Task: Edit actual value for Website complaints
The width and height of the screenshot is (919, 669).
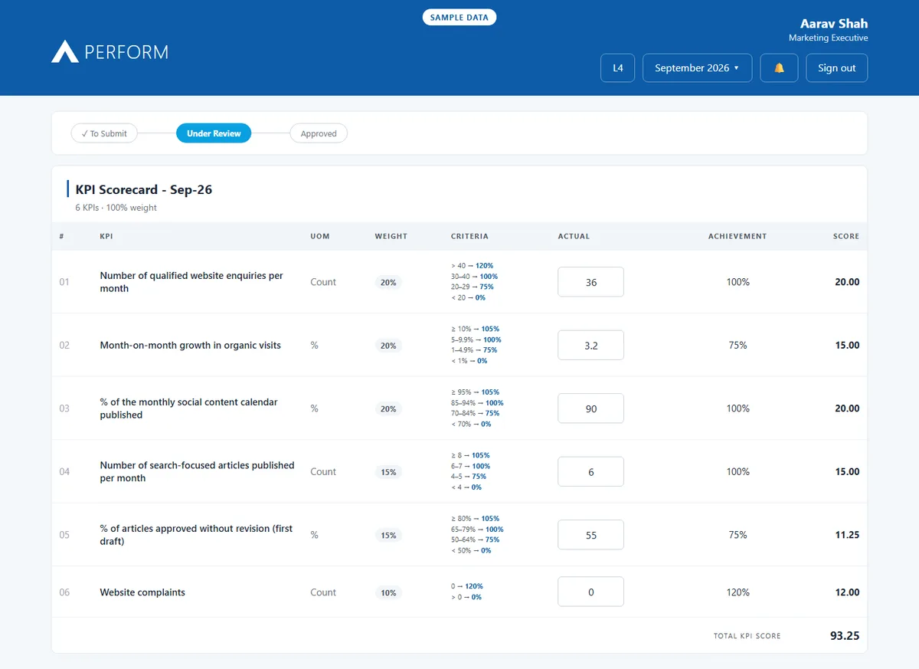Action: click(590, 592)
